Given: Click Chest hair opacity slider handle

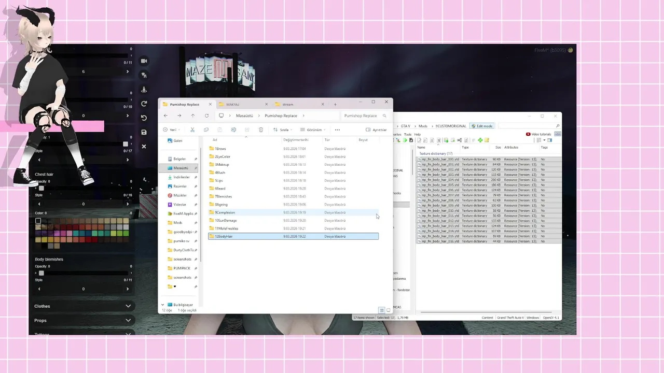Looking at the screenshot, I should tap(41, 188).
